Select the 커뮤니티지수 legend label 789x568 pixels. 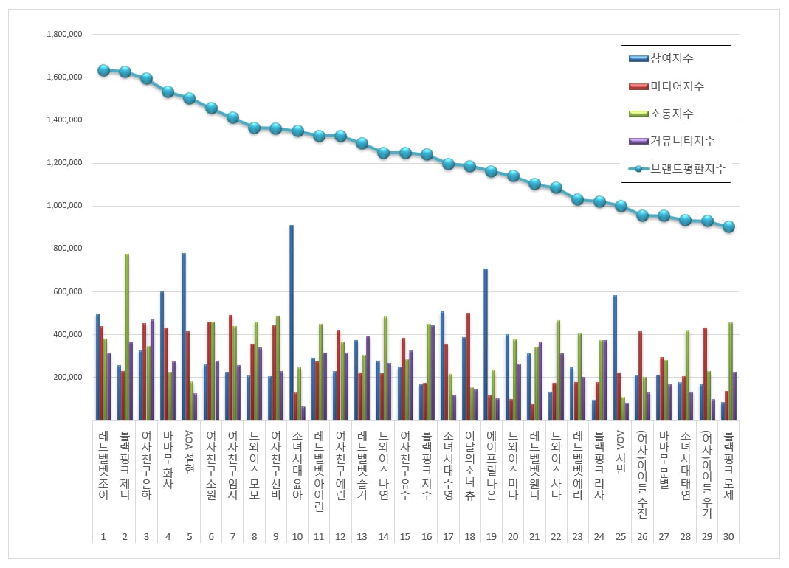[682, 141]
